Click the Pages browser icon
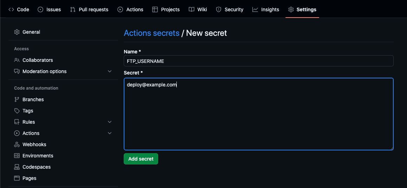Image resolution: width=407 pixels, height=188 pixels. [x=17, y=178]
